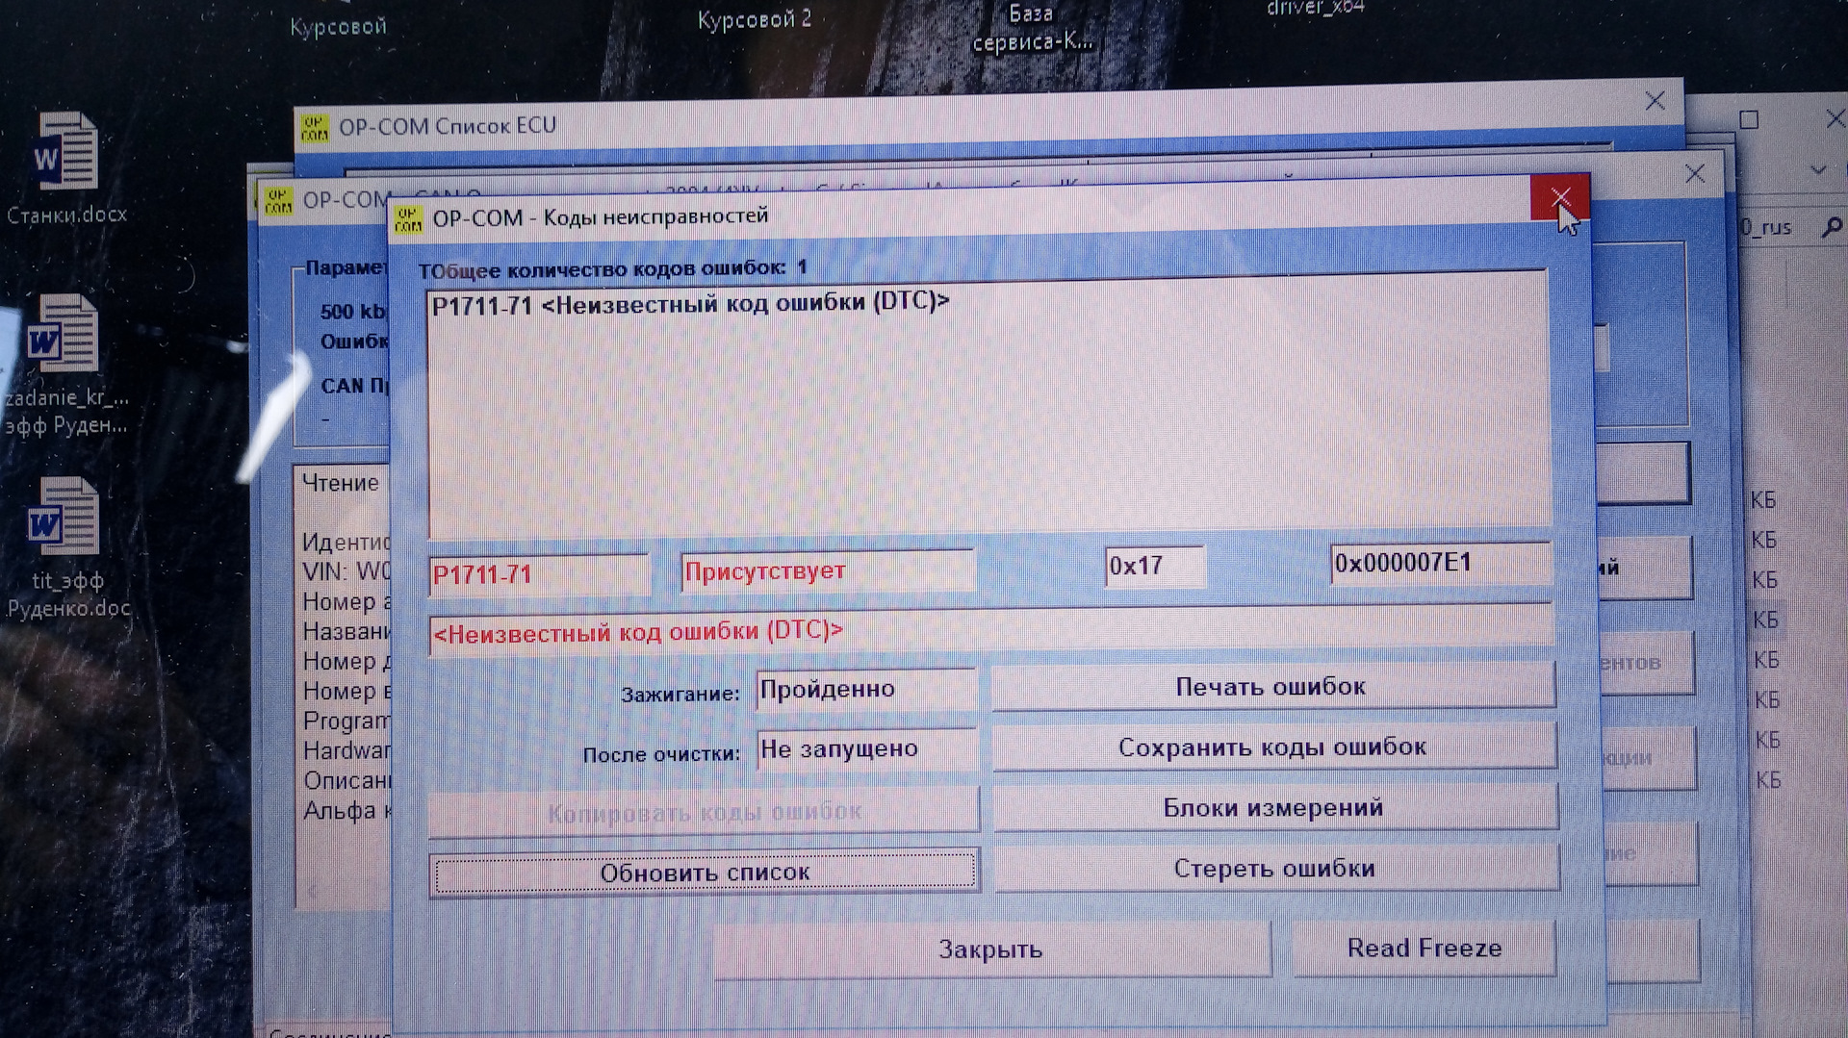Click the OP-COM icon in Список ECU title bar
This screenshot has height=1038, width=1848.
click(314, 127)
